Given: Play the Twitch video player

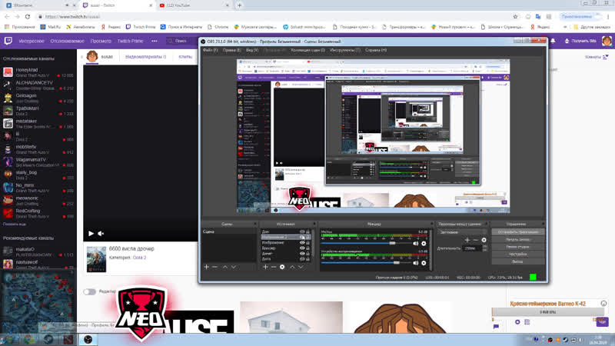Looking at the screenshot, I should (x=91, y=234).
